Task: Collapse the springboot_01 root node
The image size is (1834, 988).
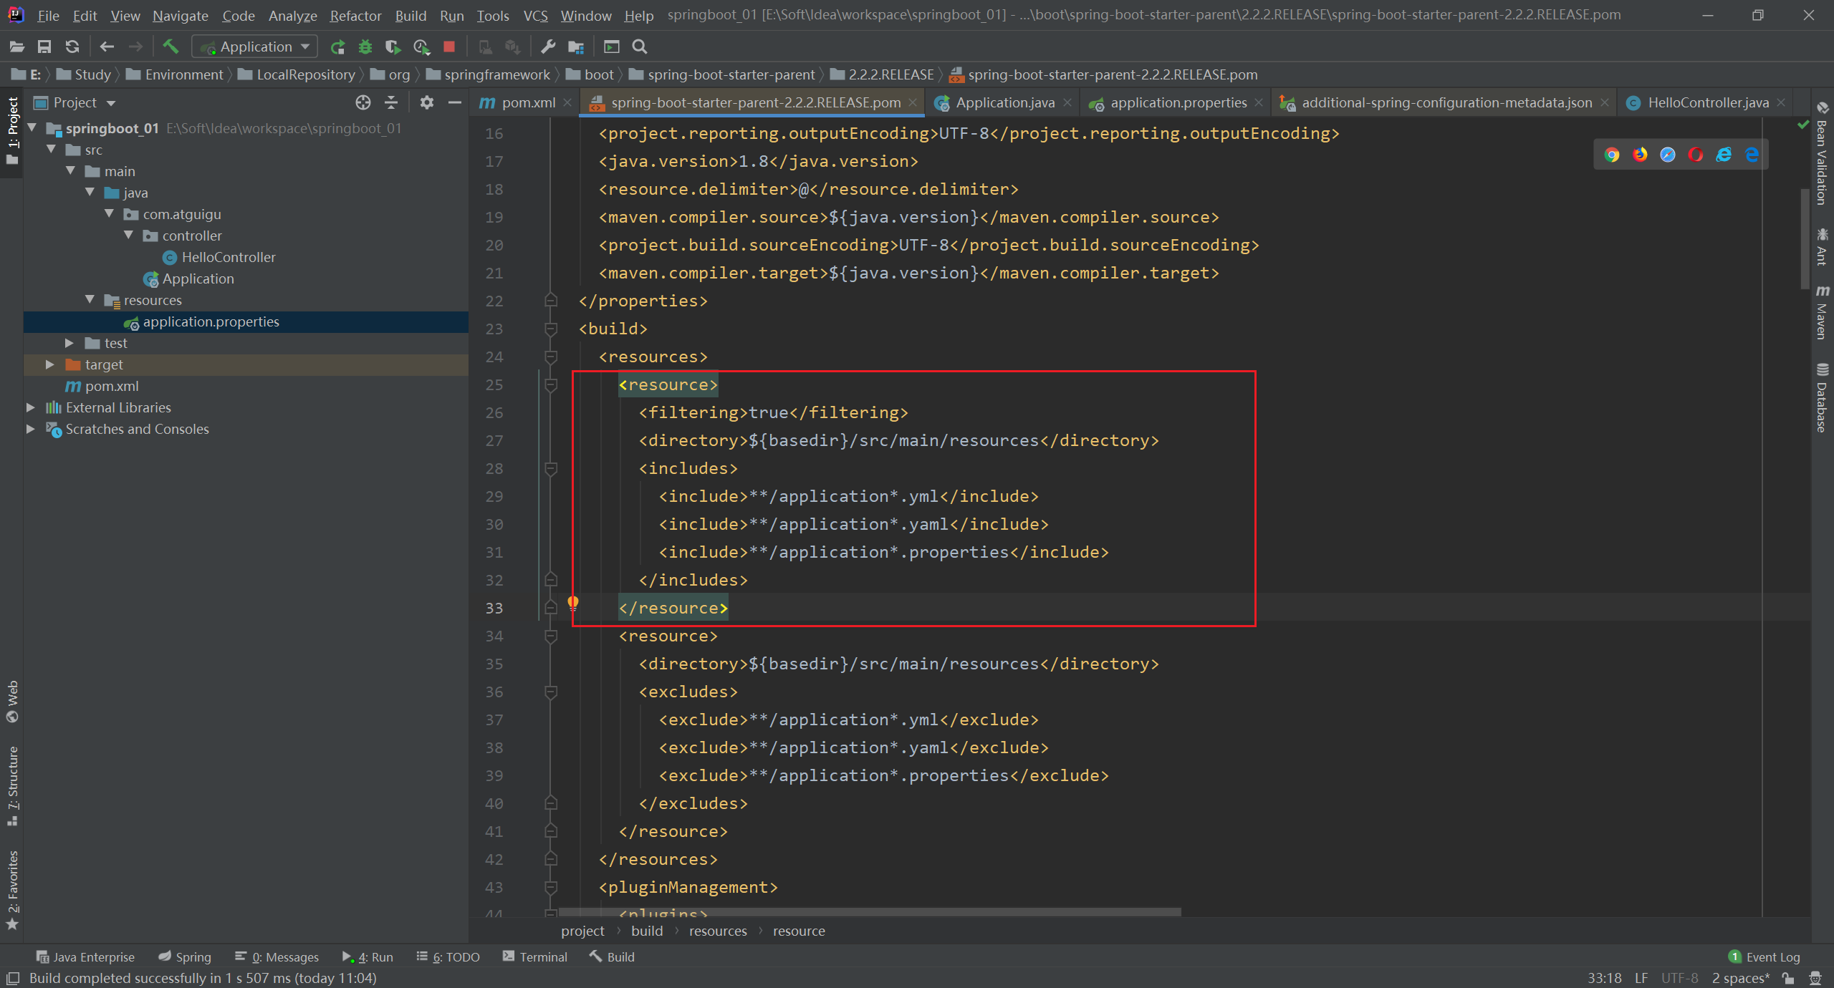Action: 32,128
